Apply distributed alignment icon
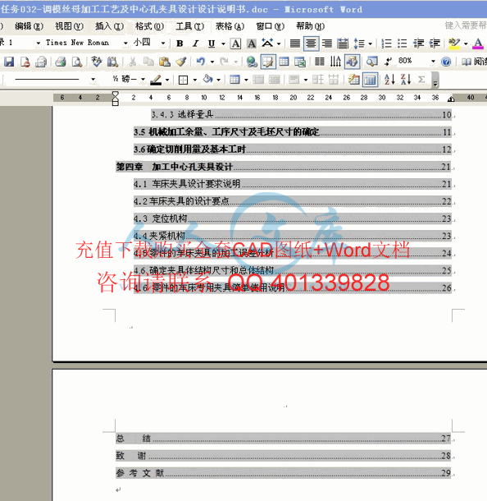Image resolution: width=487 pixels, height=501 pixels. (x=343, y=44)
